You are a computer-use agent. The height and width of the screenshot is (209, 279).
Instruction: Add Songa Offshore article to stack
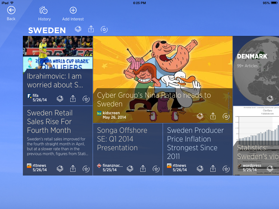[x=130, y=169]
